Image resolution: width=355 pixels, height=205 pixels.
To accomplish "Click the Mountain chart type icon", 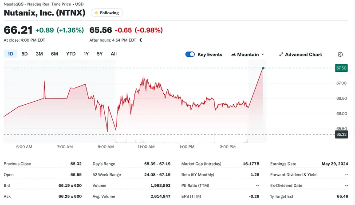I will (x=234, y=55).
